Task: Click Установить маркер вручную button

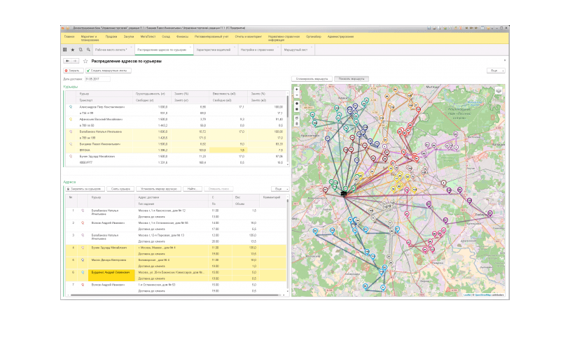Action: 158,189
